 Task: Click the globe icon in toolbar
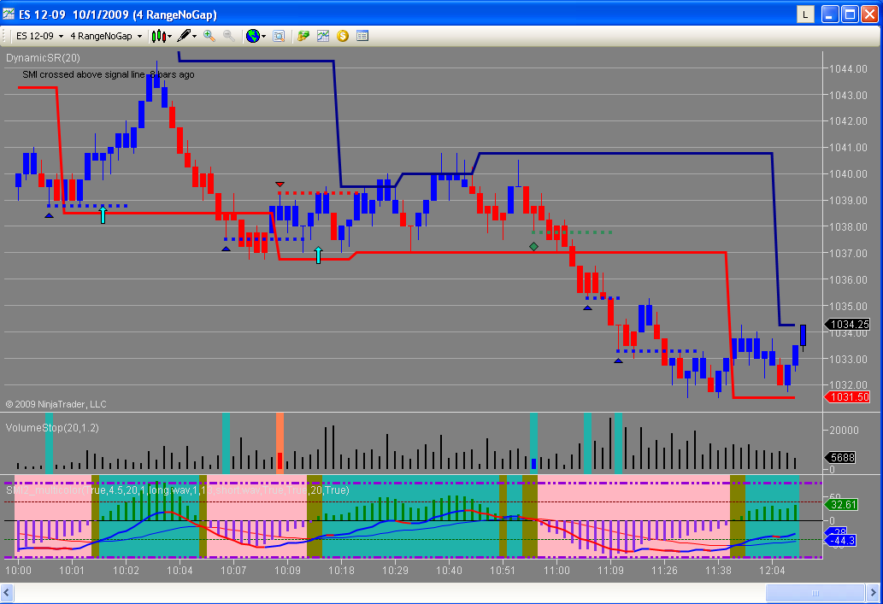(x=253, y=36)
